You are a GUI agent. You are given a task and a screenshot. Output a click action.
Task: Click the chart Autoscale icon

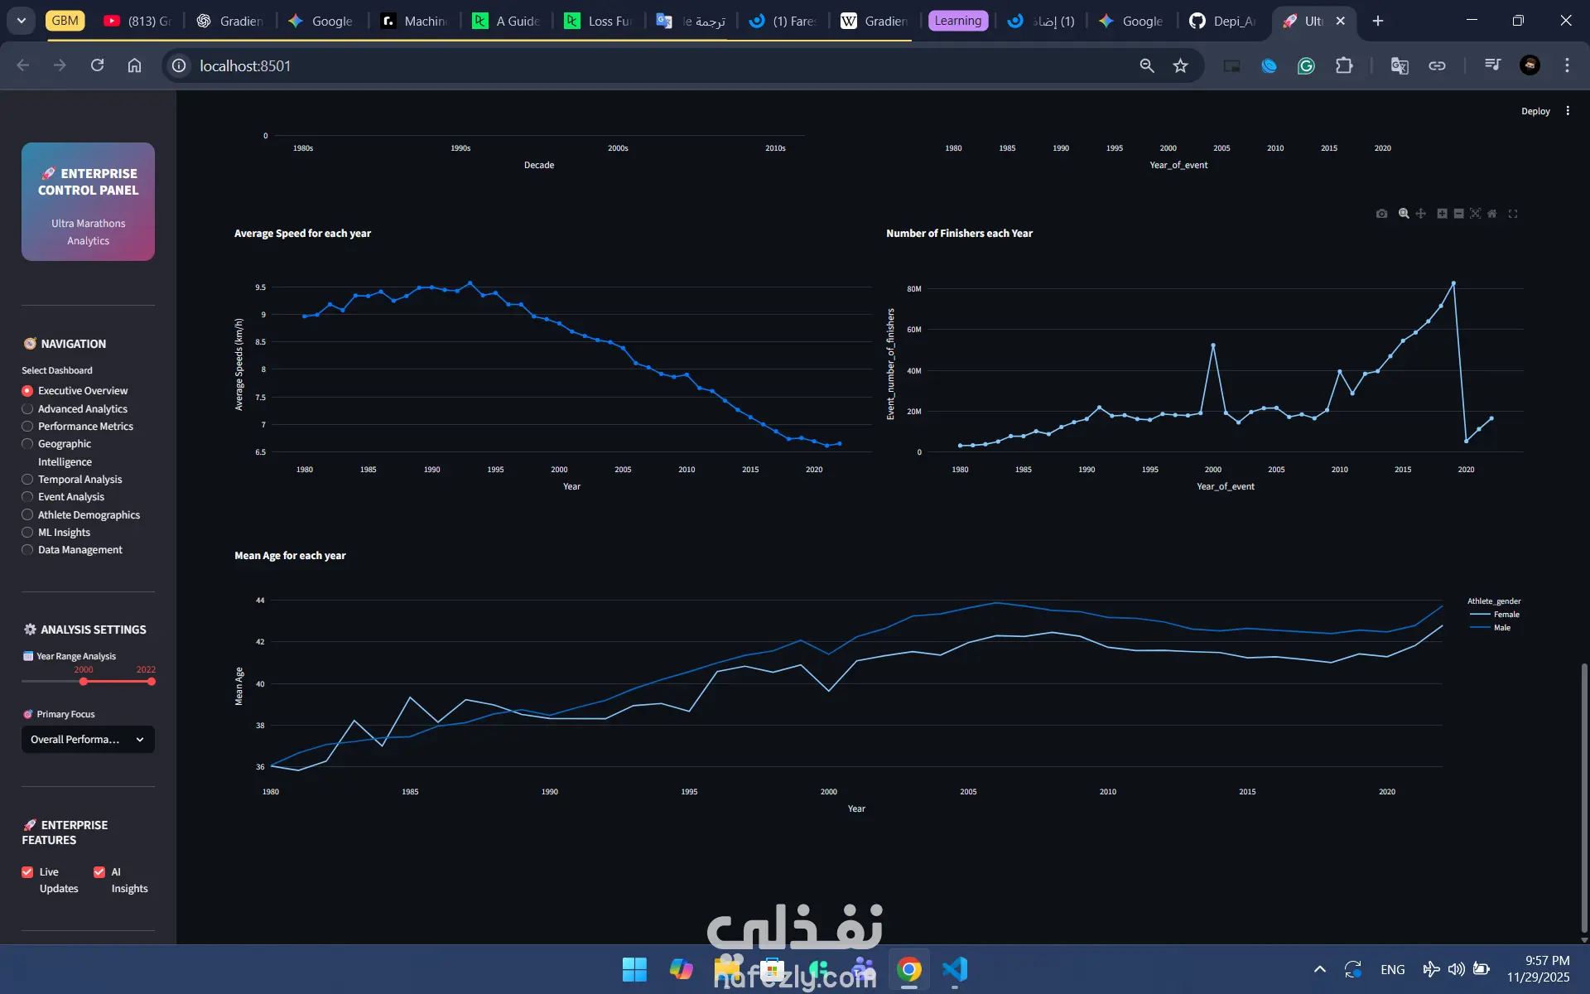click(x=1475, y=214)
